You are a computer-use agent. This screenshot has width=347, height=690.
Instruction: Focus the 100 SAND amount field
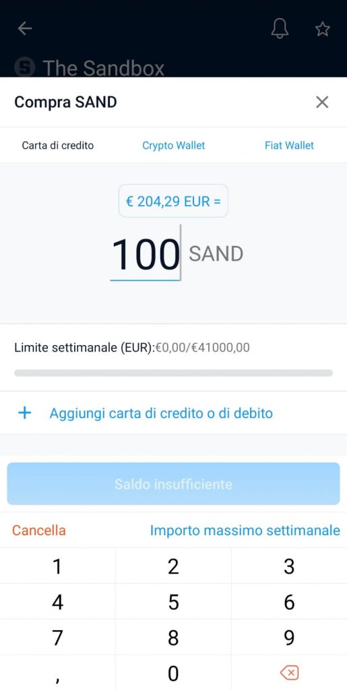(x=146, y=254)
